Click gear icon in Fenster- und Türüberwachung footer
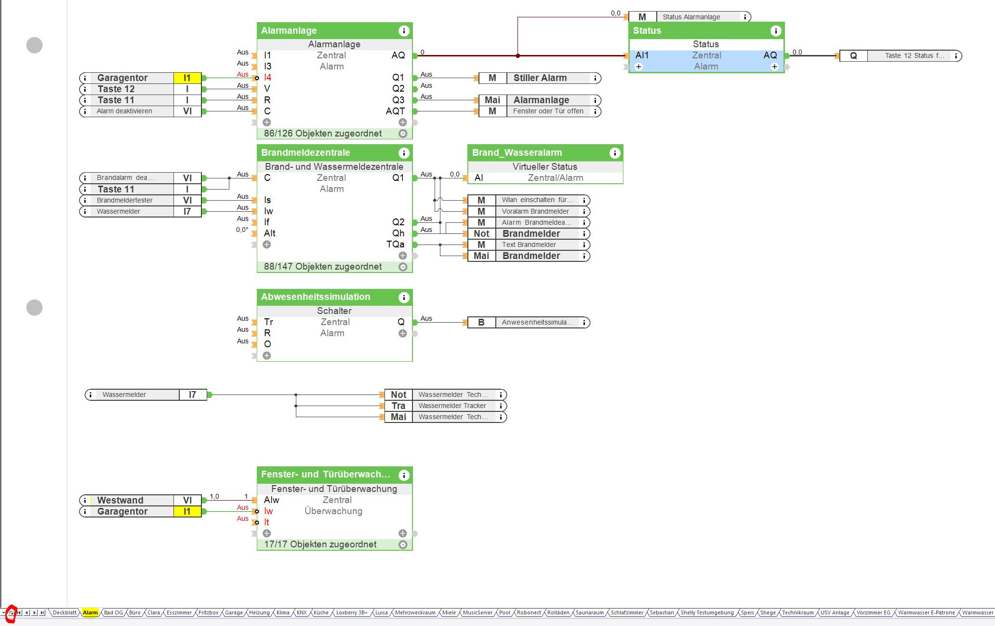Viewport: 995px width, 626px height. 403,544
